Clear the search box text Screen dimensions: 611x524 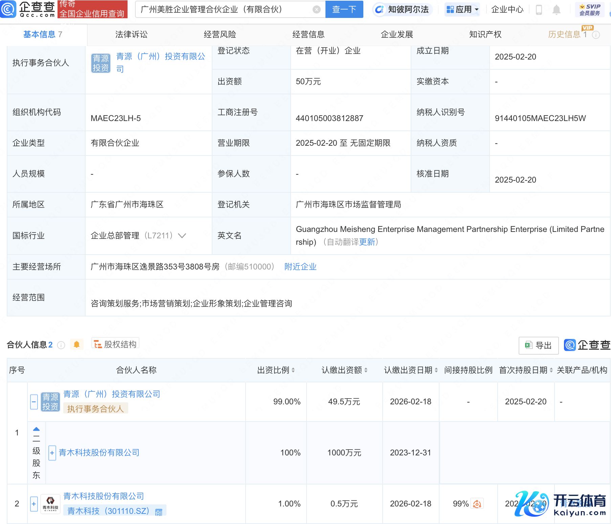(x=316, y=9)
